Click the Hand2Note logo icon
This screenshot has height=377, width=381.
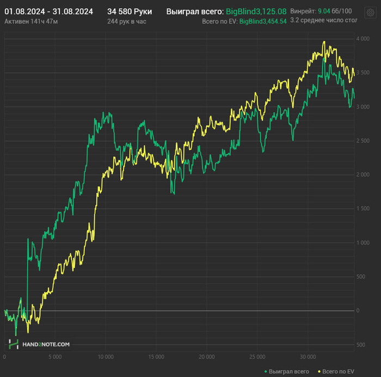coord(13,344)
